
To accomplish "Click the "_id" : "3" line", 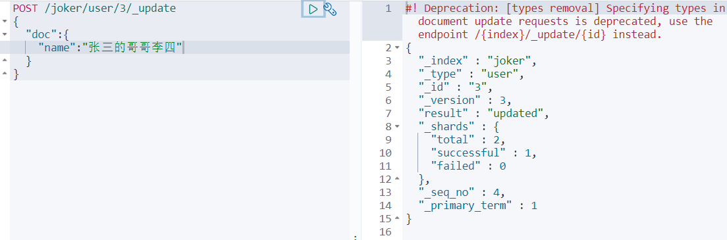I will click(454, 87).
